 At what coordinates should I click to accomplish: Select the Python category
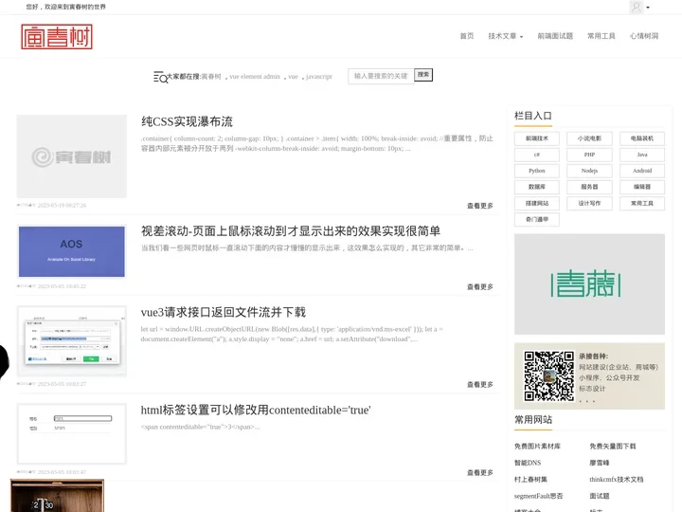tap(537, 171)
